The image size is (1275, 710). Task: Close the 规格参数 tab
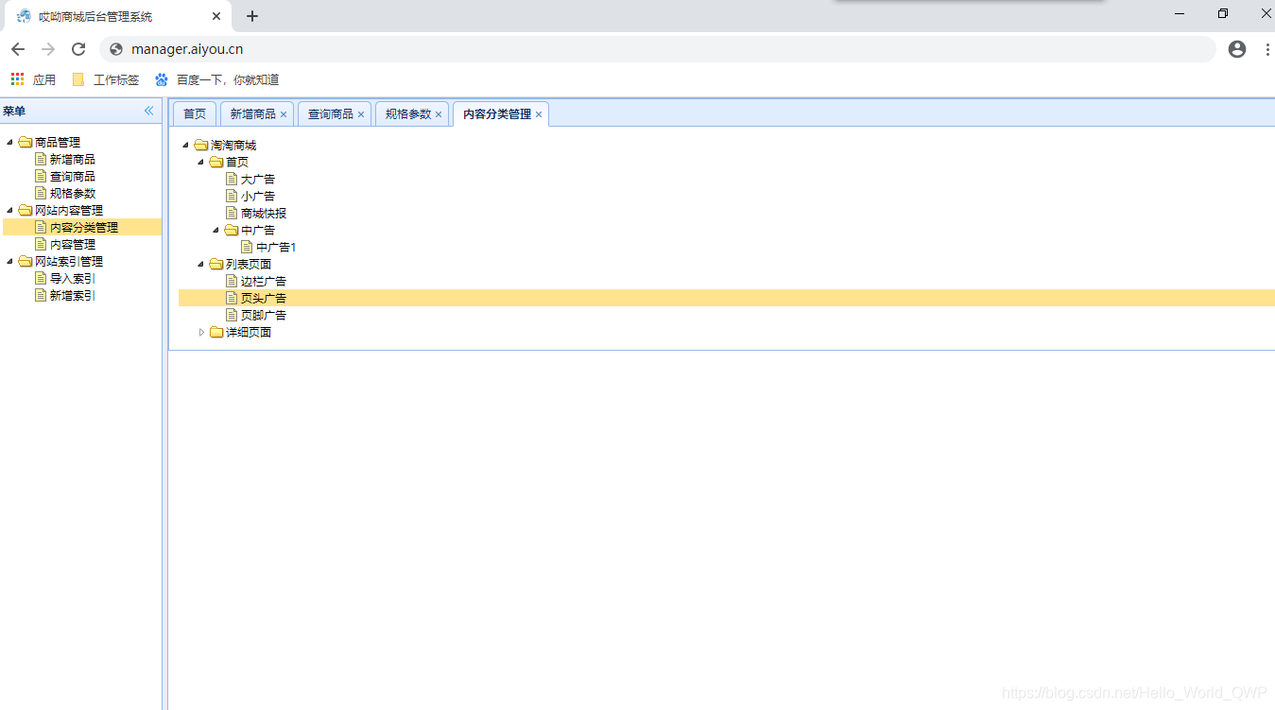pos(439,114)
